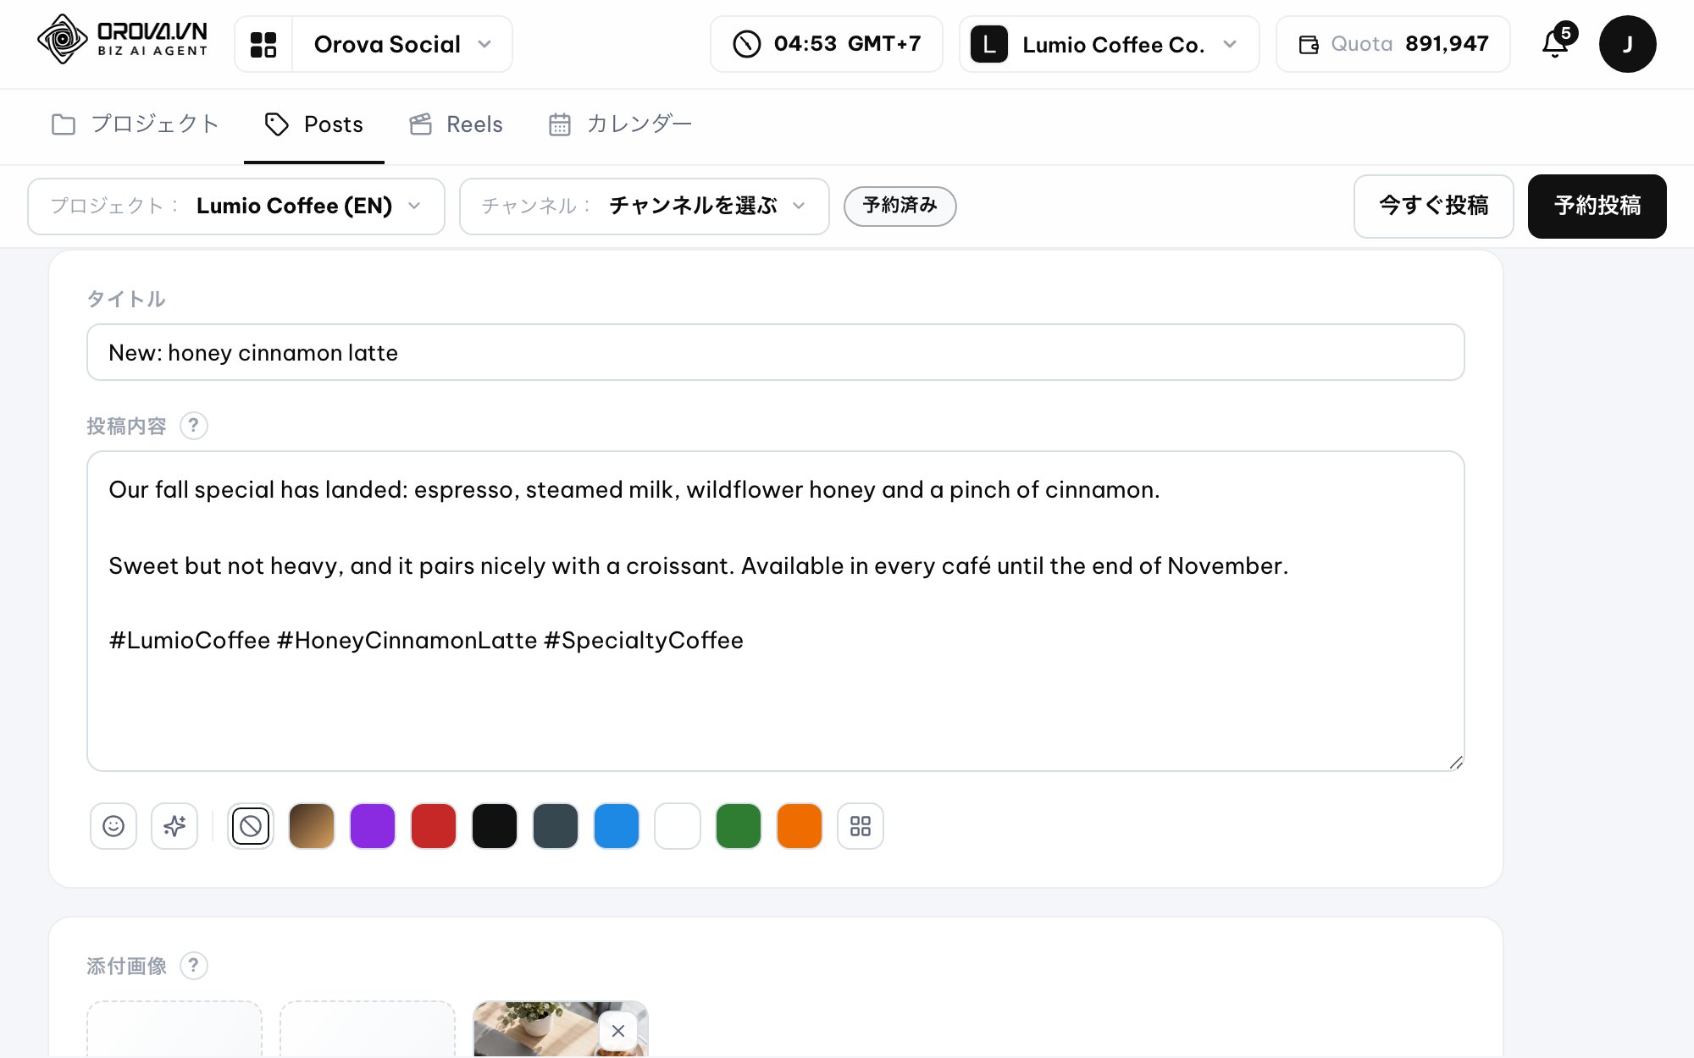The image size is (1694, 1058).
Task: Open the project selector Lumio Coffee (EN)
Action: tap(236, 206)
